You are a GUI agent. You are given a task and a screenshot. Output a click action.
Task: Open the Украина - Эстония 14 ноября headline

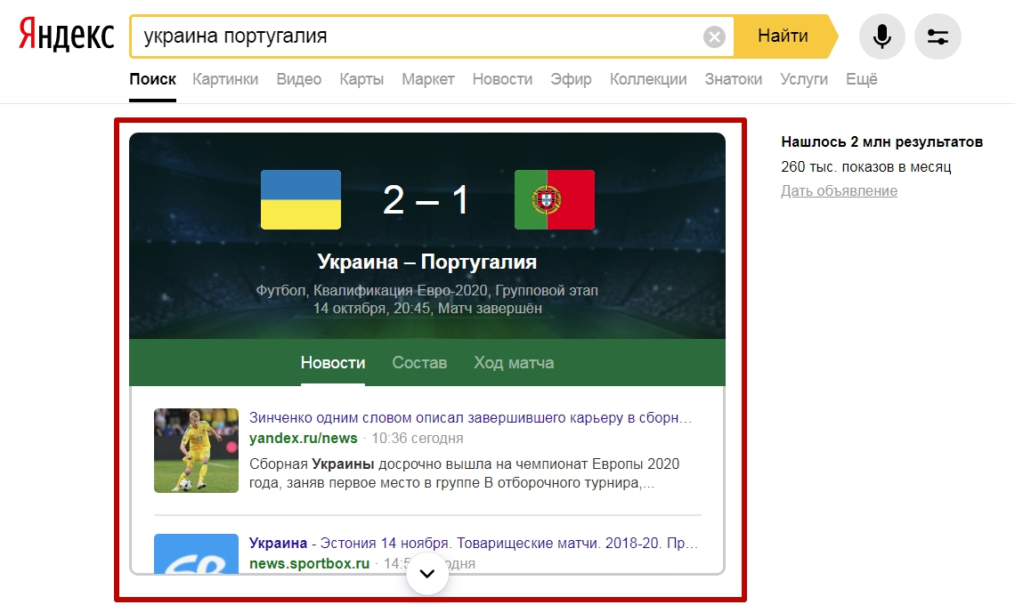coord(474,543)
